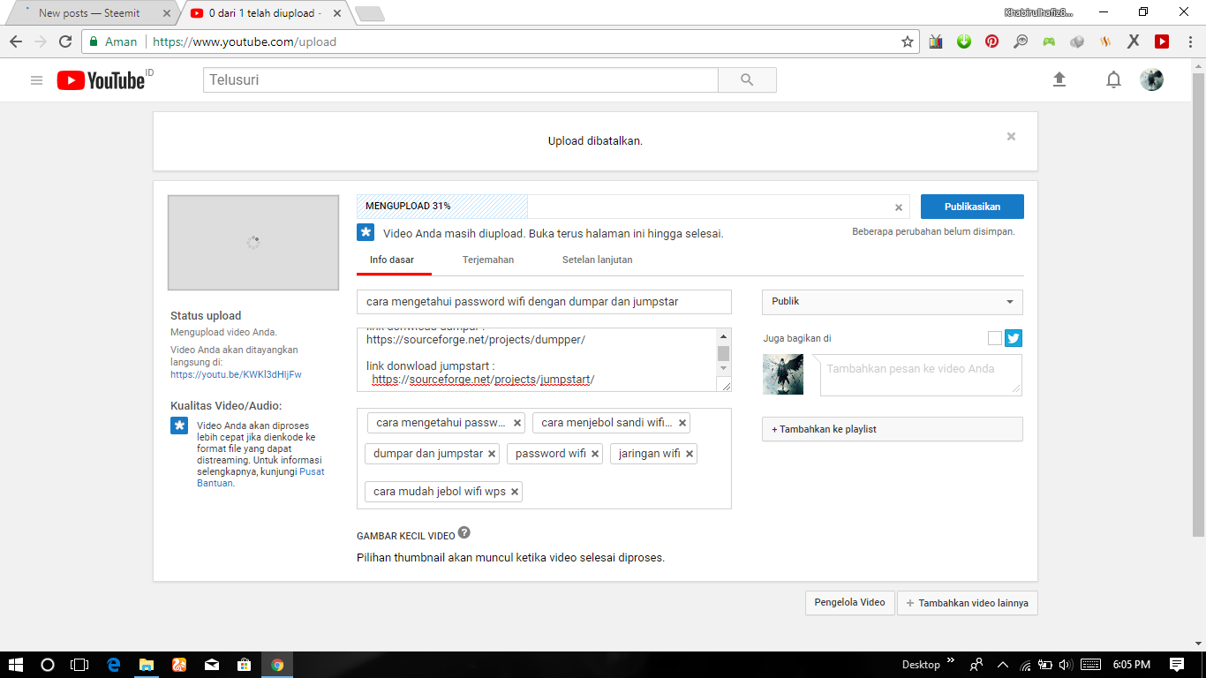Click the description scroll down arrow

point(724,367)
